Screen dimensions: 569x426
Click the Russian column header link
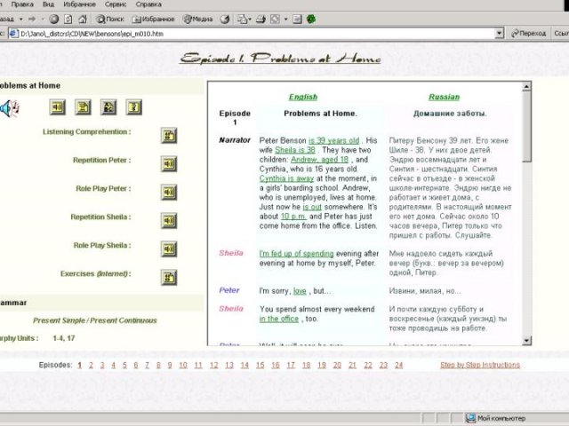[444, 97]
